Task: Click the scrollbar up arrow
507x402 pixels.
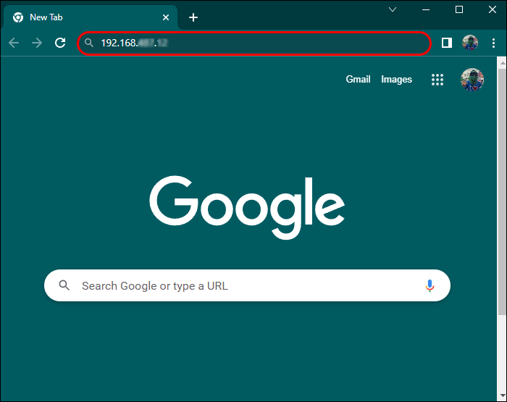Action: tap(503, 63)
